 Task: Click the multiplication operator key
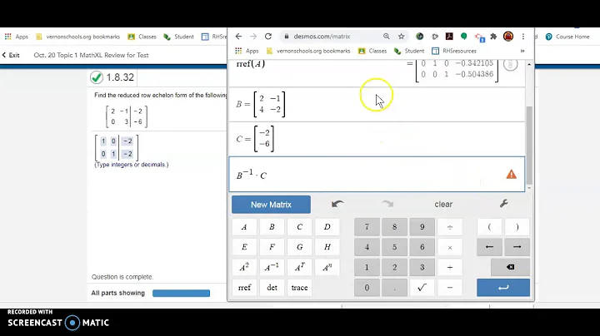click(x=450, y=247)
